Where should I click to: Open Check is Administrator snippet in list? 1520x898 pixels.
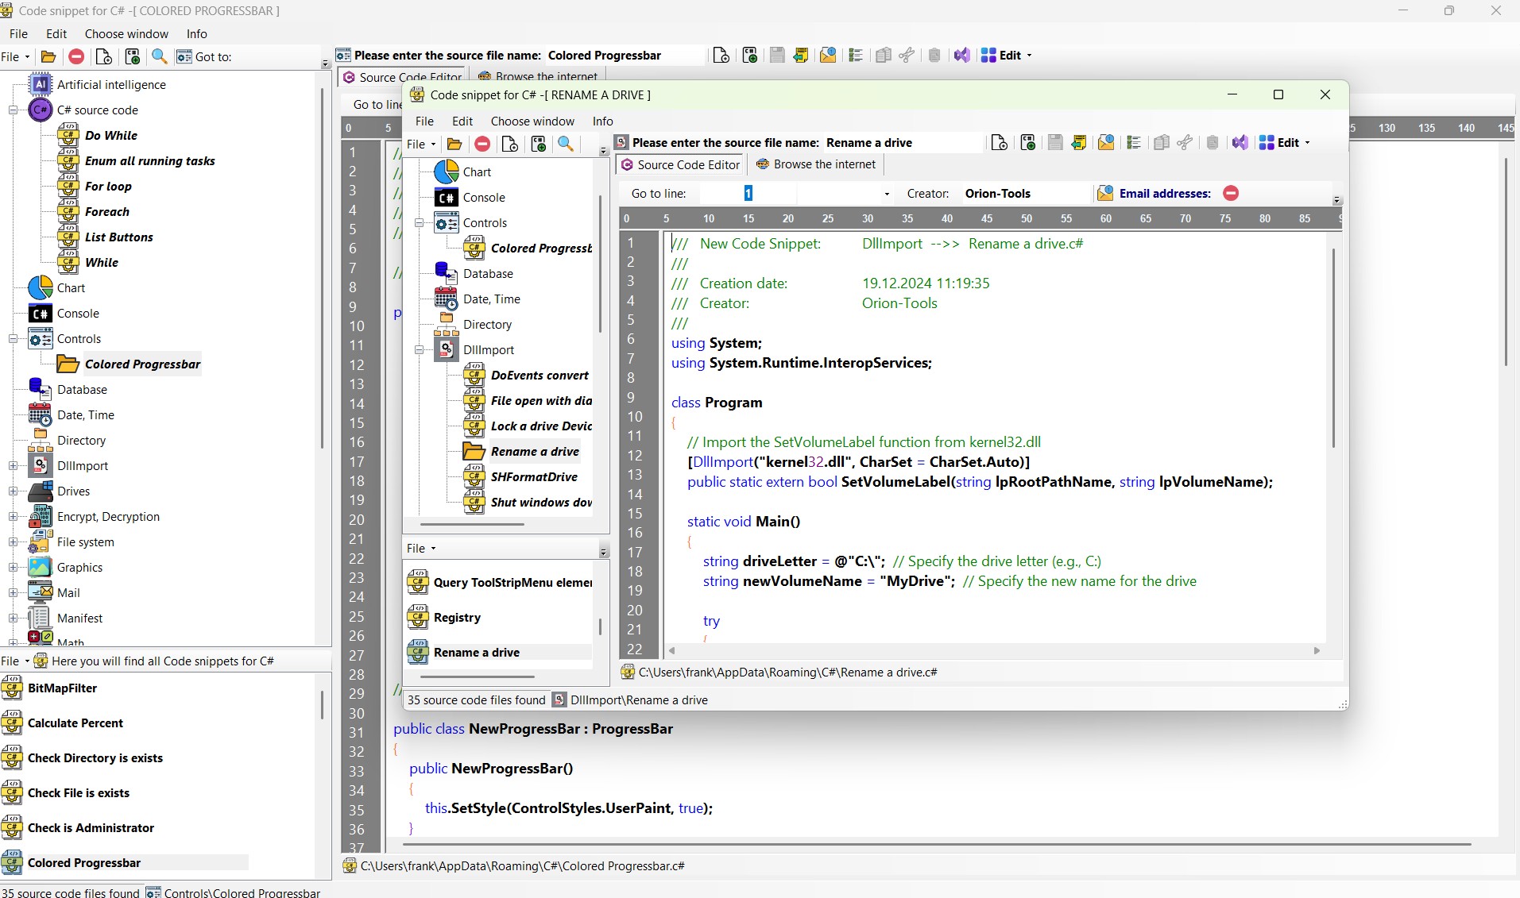pyautogui.click(x=91, y=828)
